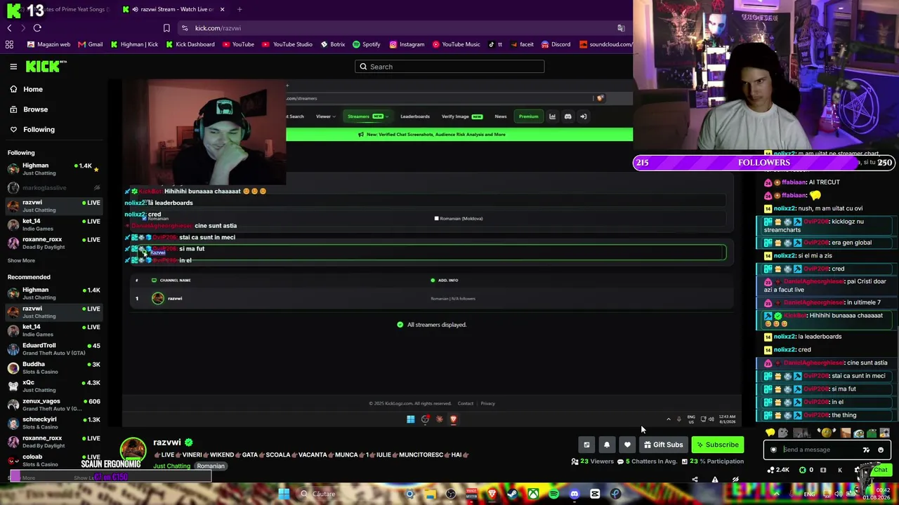Switch to the razvwi Stream browser tab

click(x=173, y=9)
